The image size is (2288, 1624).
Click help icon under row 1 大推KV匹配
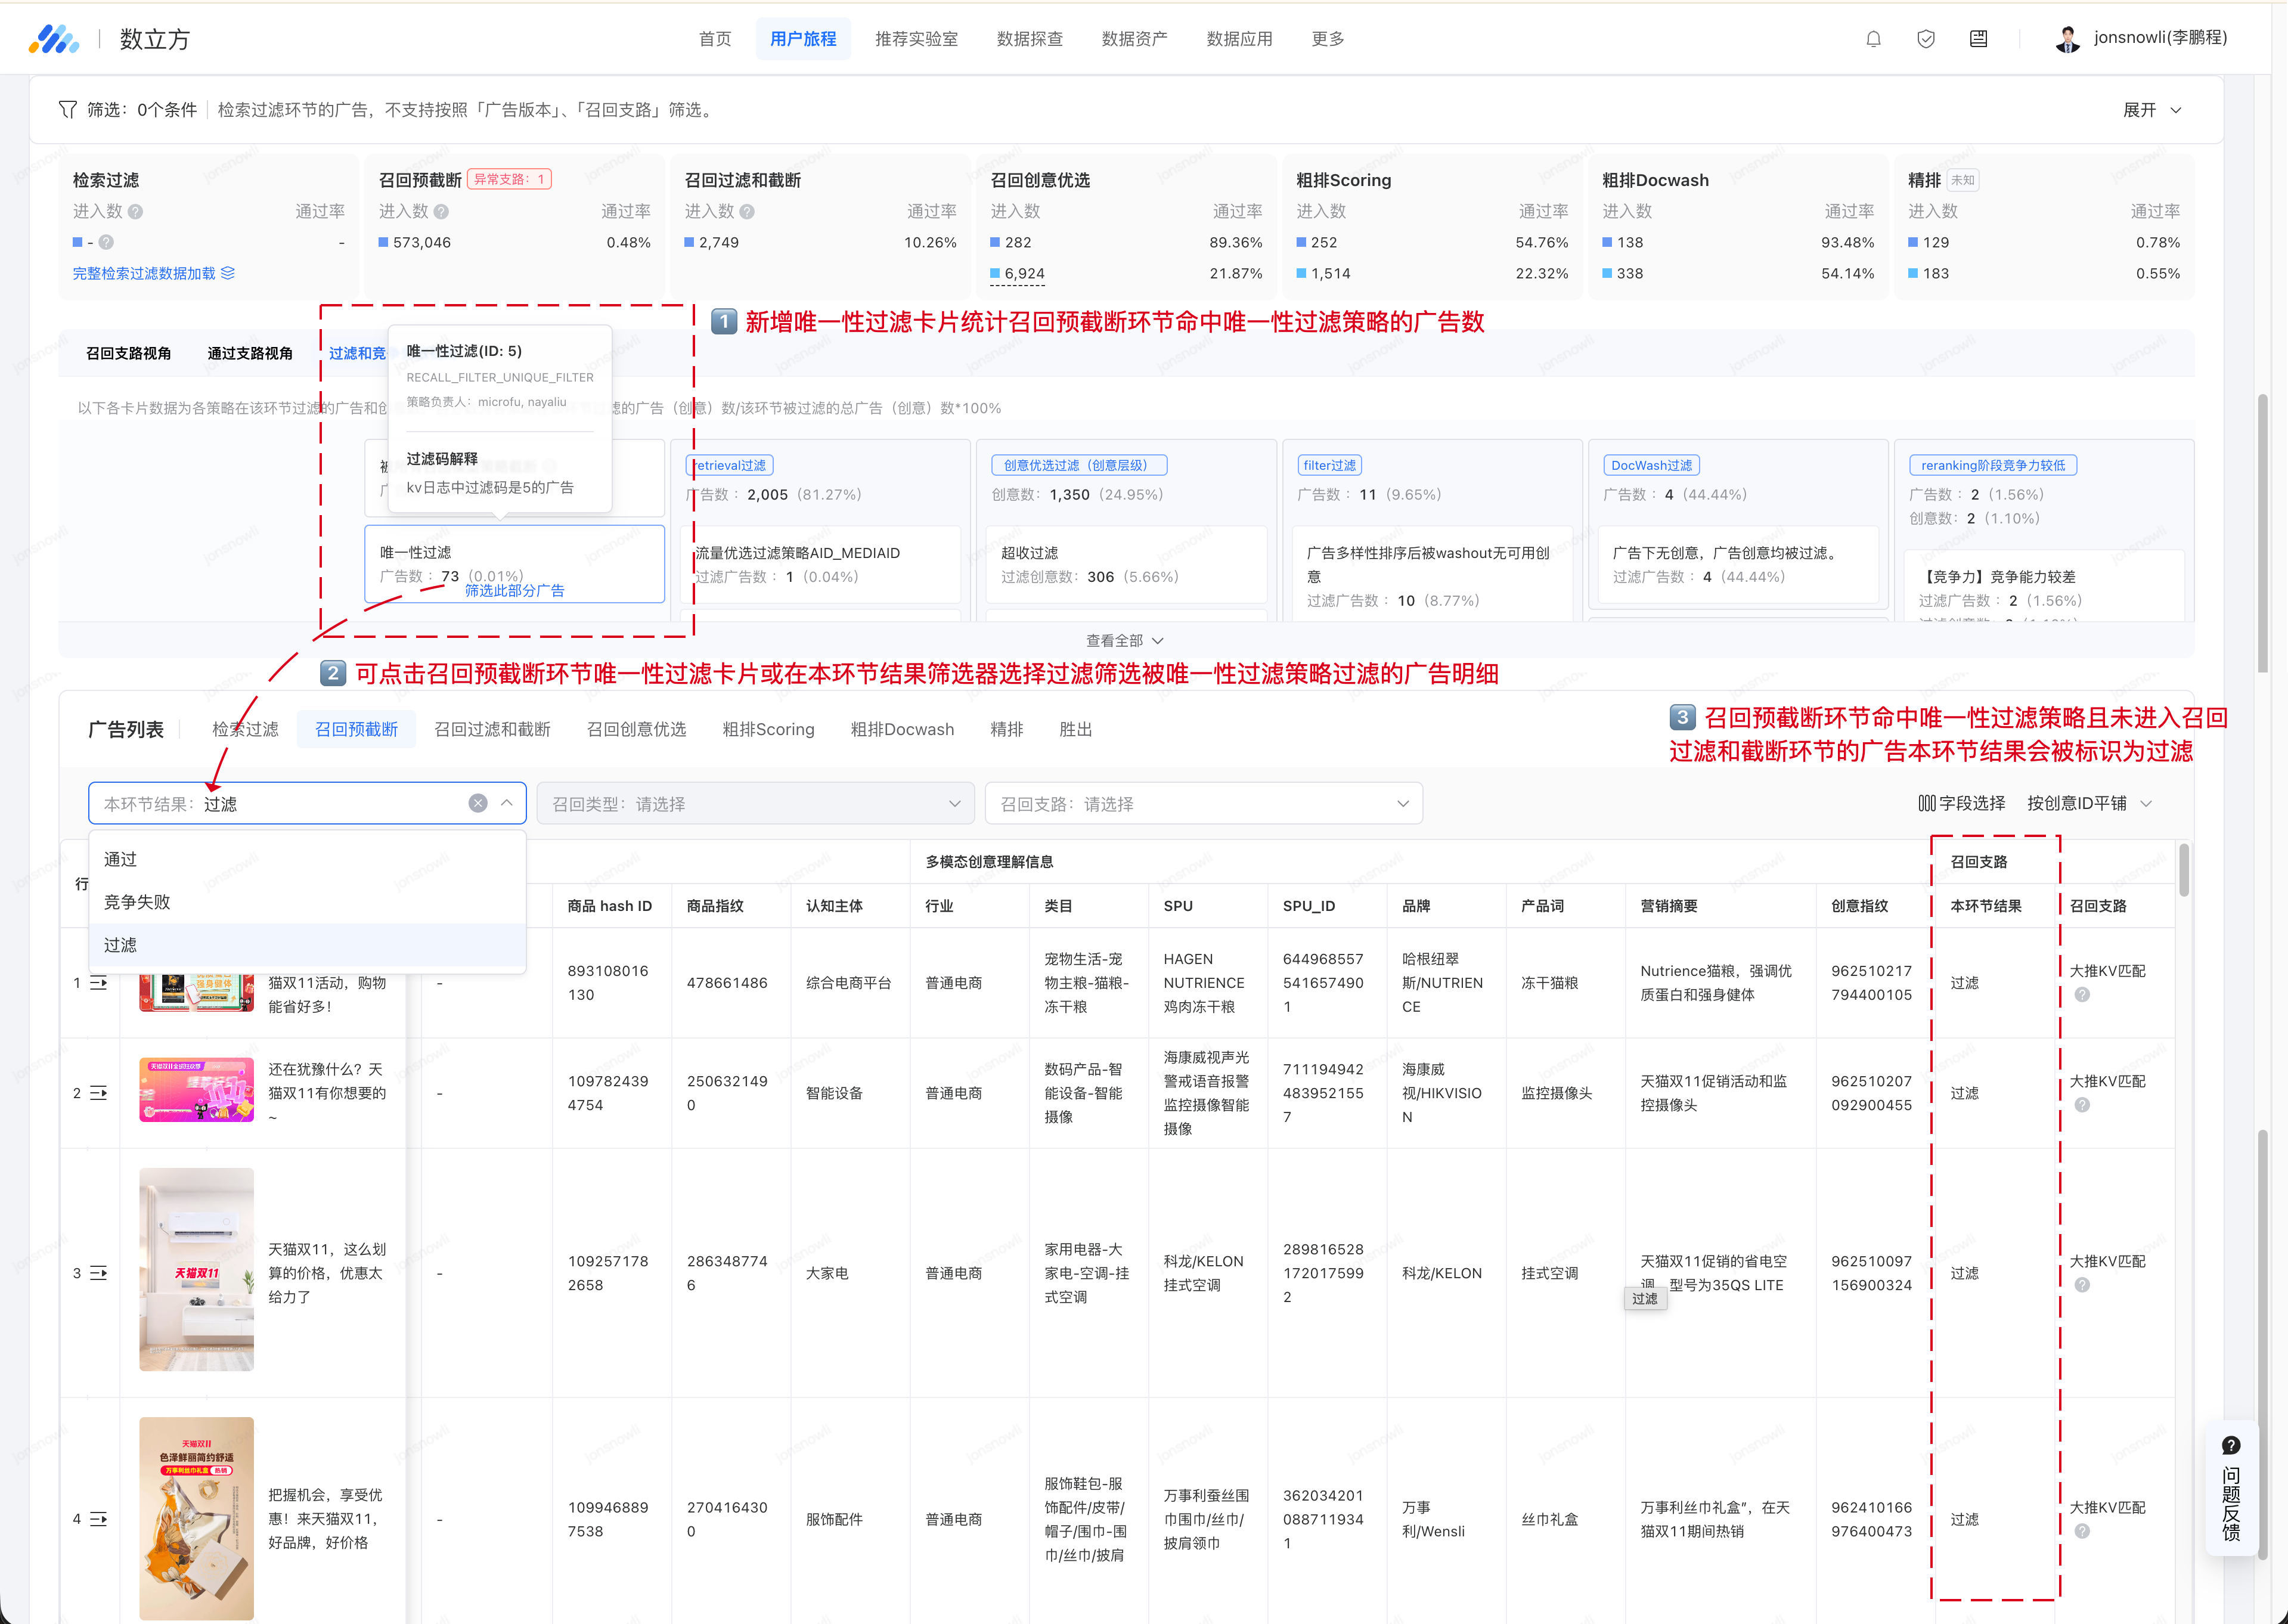point(2082,995)
